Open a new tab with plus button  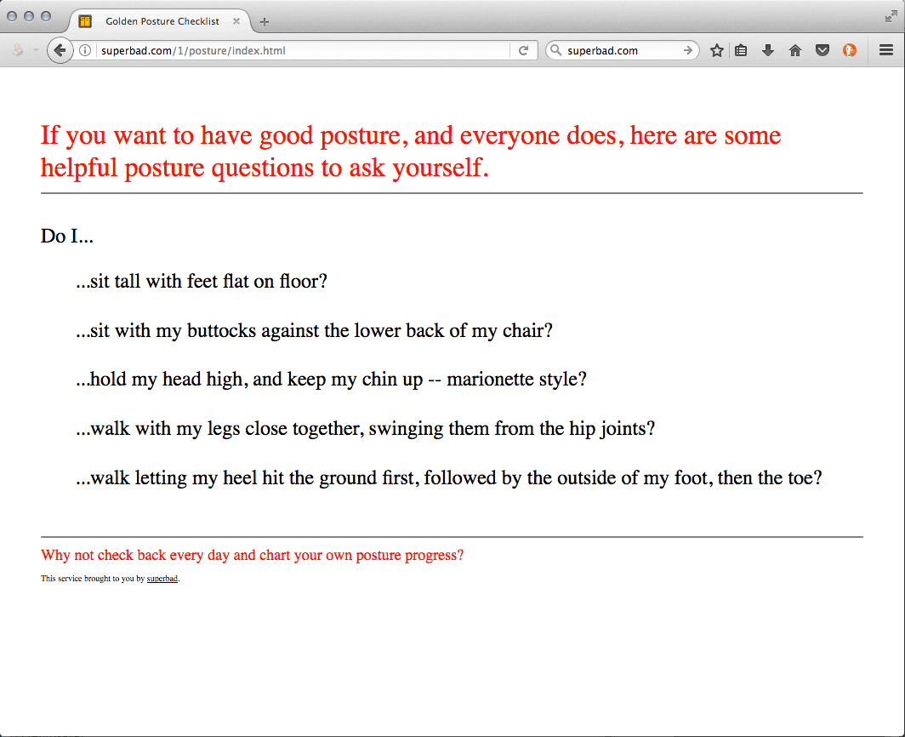coord(265,21)
